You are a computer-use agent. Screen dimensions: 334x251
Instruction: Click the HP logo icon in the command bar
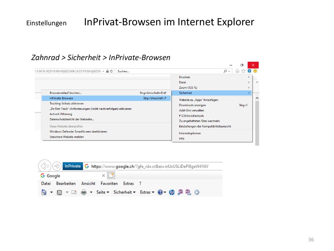point(172,192)
